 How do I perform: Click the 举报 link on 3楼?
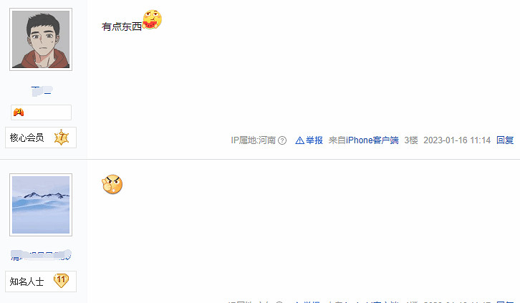click(x=314, y=140)
